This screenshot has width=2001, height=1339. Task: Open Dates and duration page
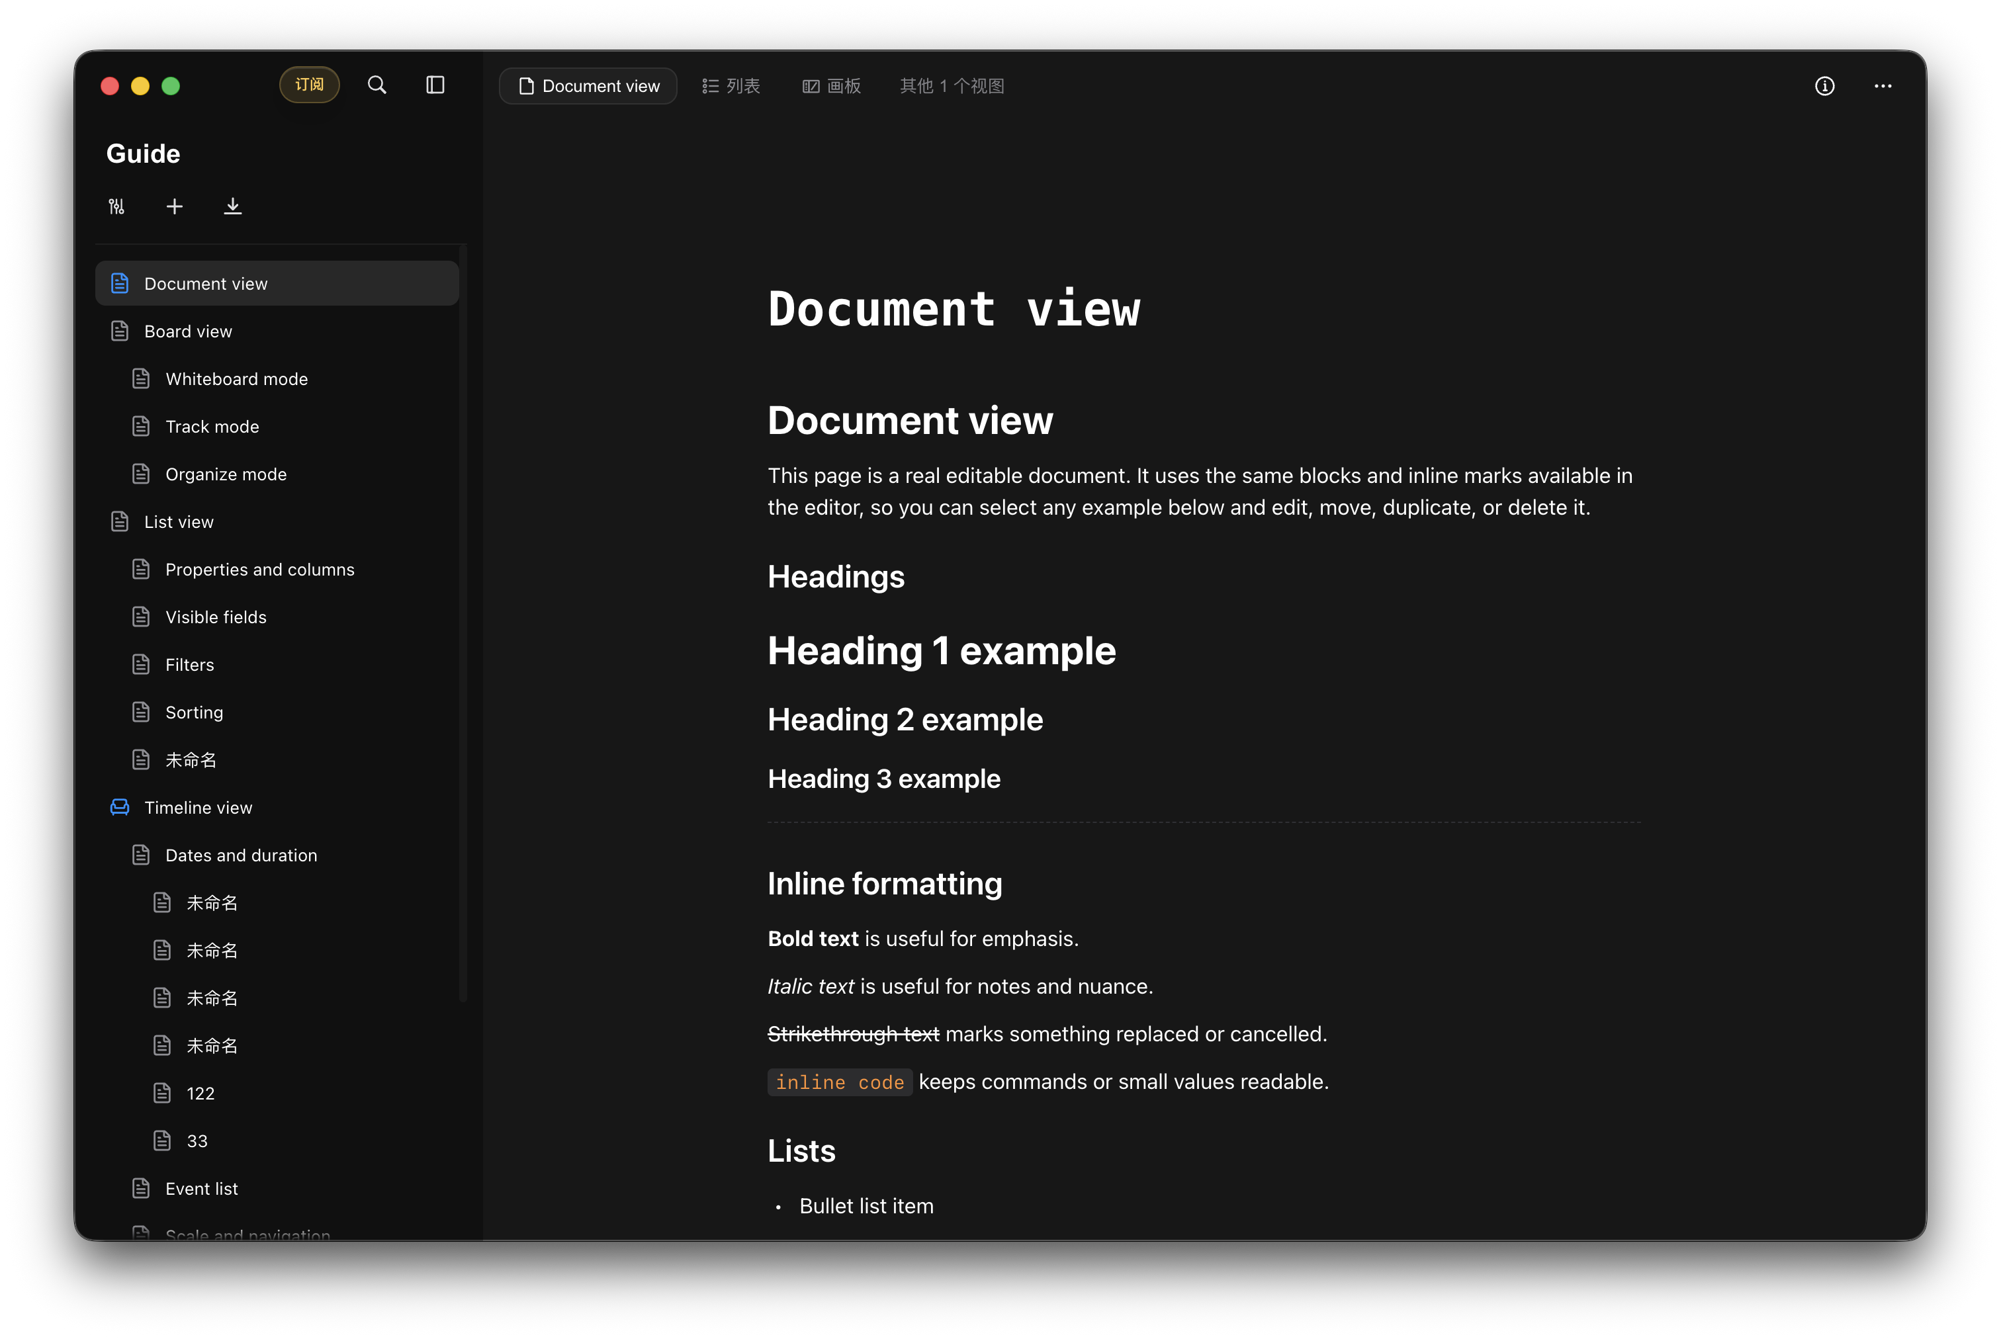277,855
